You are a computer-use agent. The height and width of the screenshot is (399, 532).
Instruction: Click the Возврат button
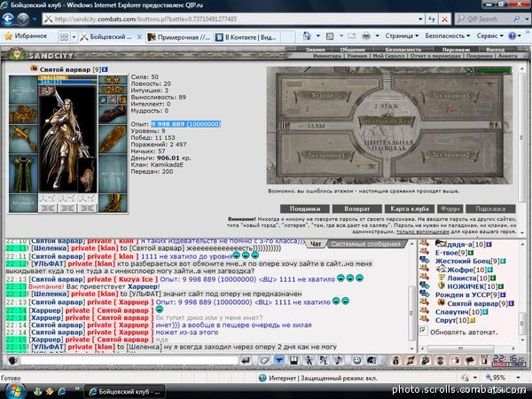click(357, 208)
